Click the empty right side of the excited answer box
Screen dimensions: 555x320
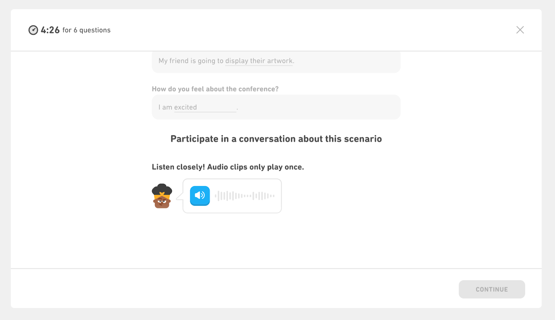319,108
